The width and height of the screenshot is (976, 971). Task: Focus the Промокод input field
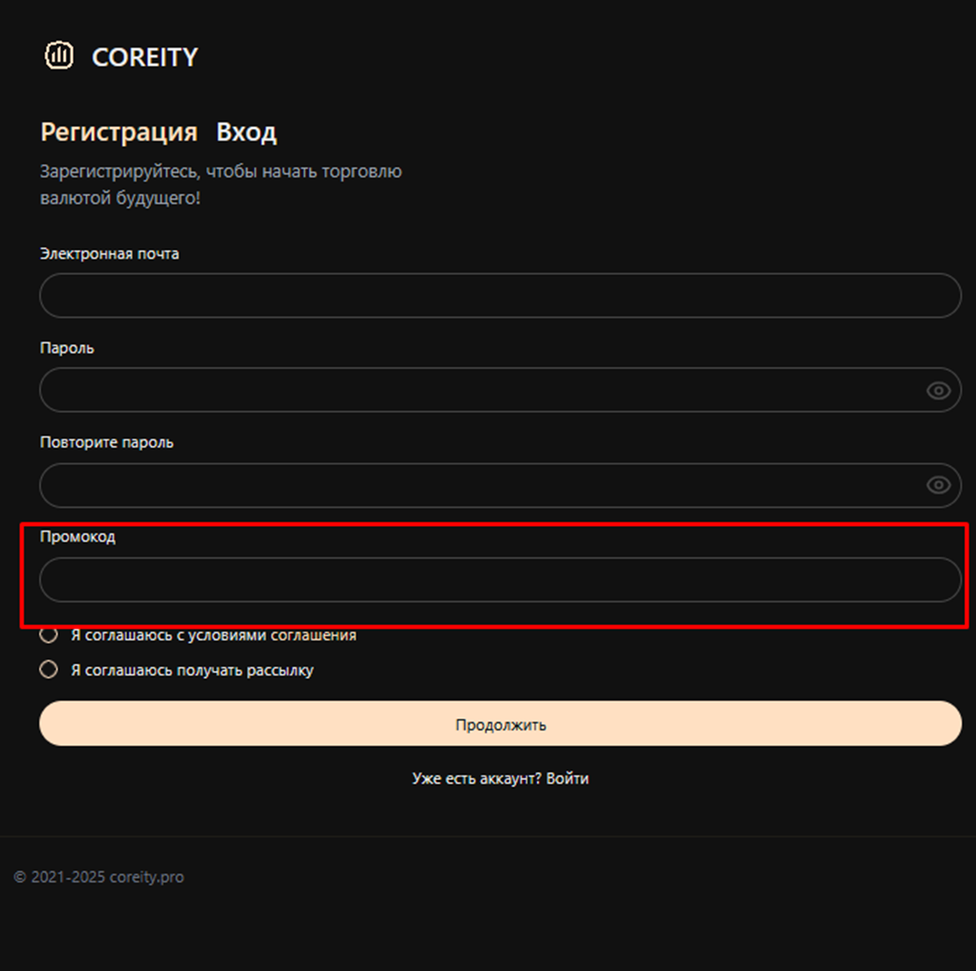point(500,579)
